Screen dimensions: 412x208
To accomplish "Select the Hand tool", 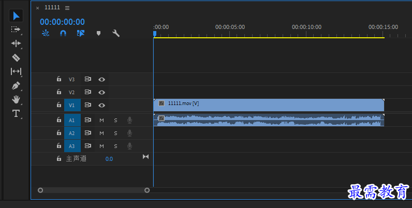I will pyautogui.click(x=16, y=99).
